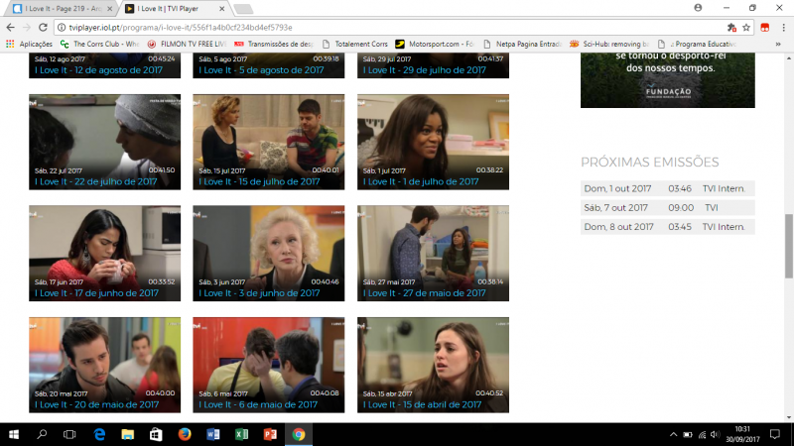Image resolution: width=794 pixels, height=446 pixels.
Task: Play episode thumbnail 1 de julho de 2017
Action: click(433, 142)
